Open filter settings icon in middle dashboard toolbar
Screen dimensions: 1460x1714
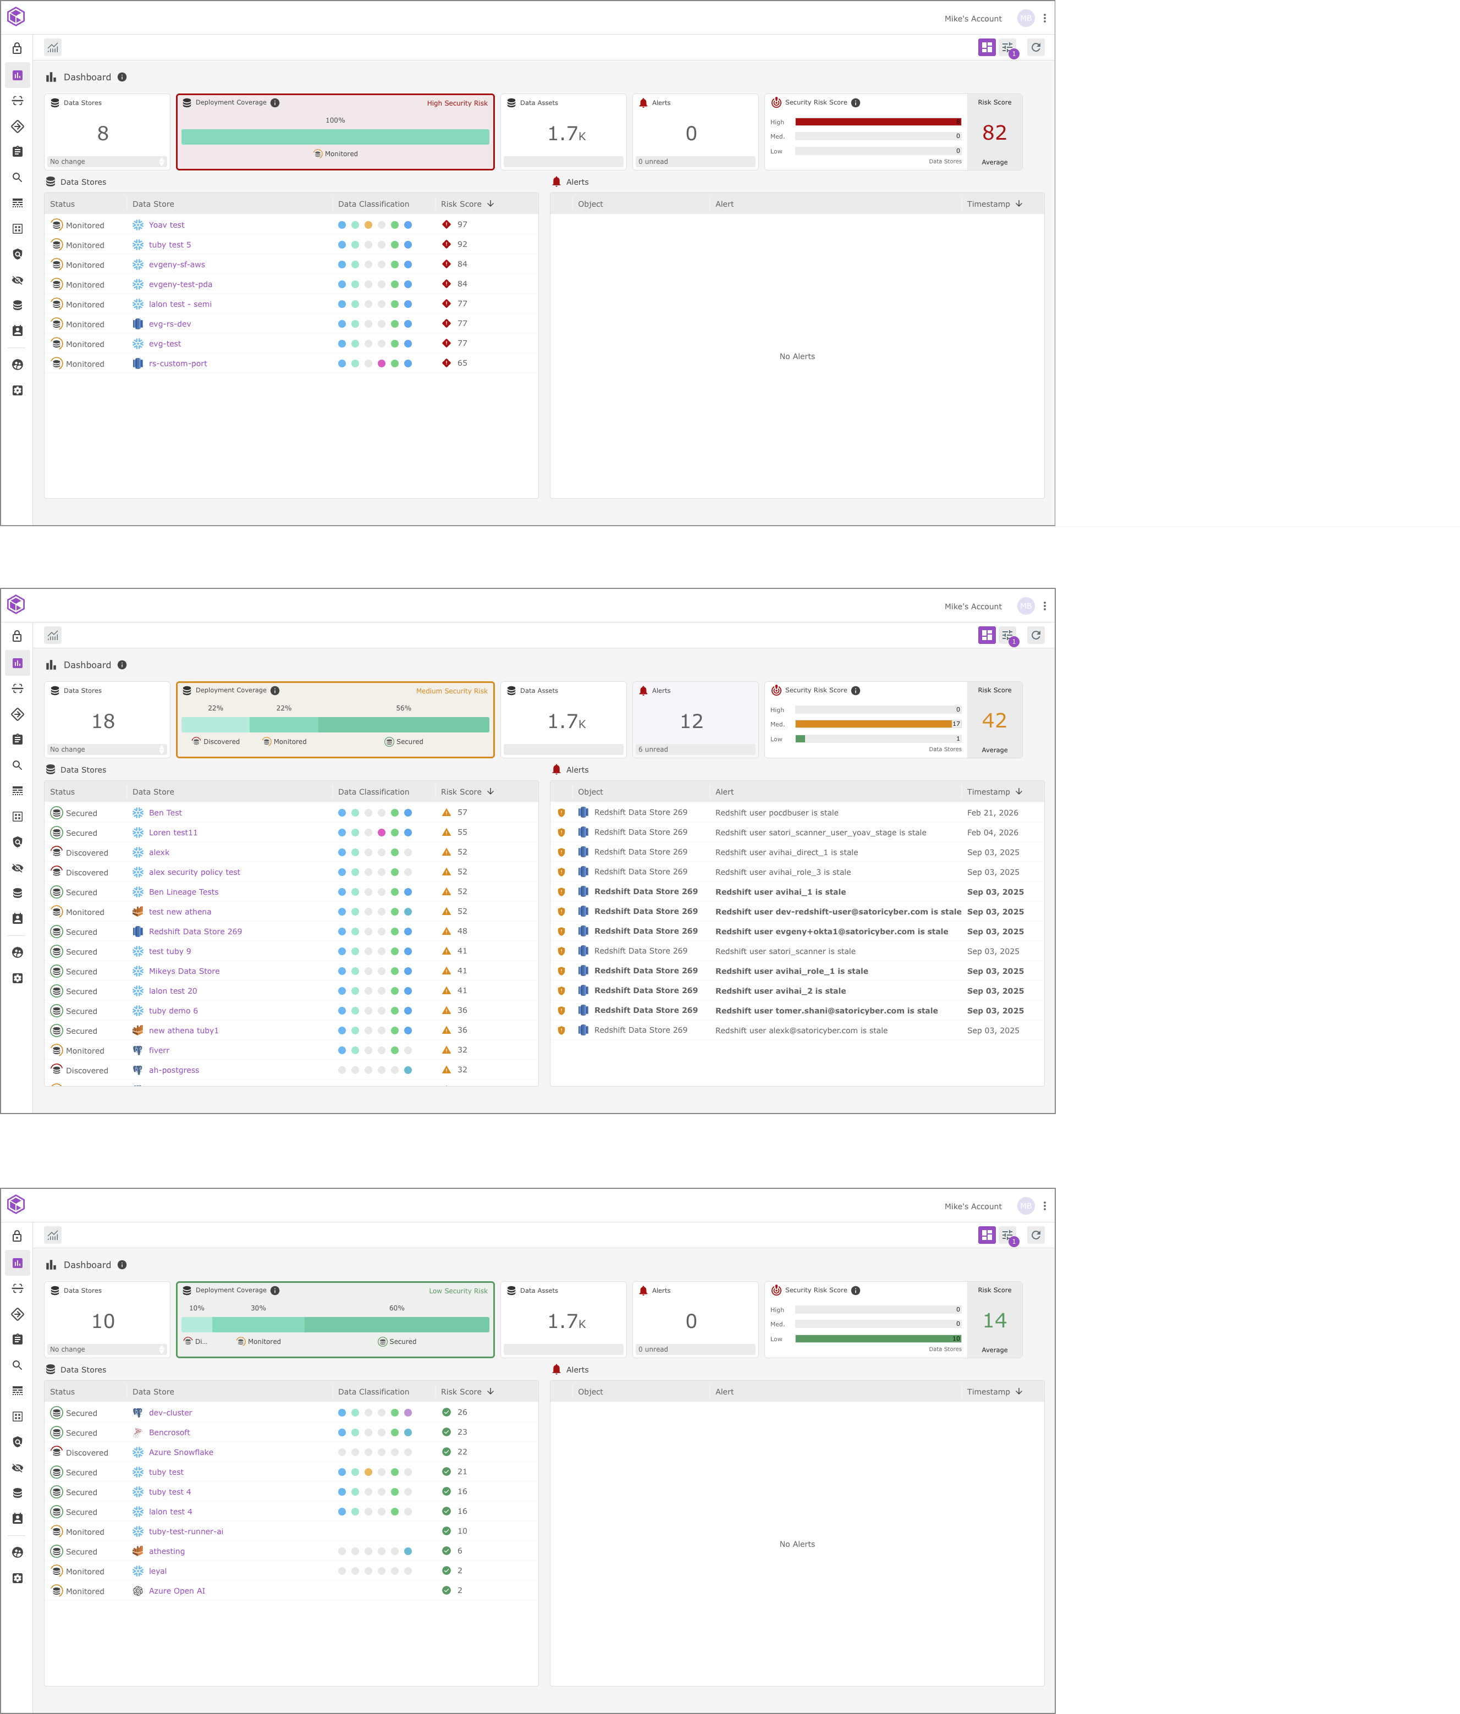point(1007,635)
